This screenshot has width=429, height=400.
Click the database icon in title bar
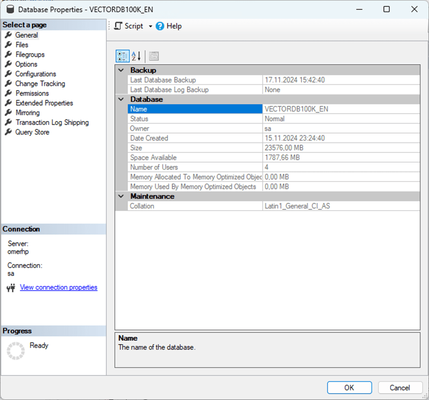10,9
